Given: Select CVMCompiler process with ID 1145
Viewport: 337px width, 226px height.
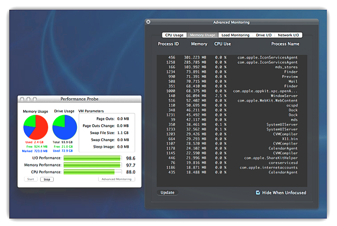Looking at the screenshot, I should coord(232,153).
